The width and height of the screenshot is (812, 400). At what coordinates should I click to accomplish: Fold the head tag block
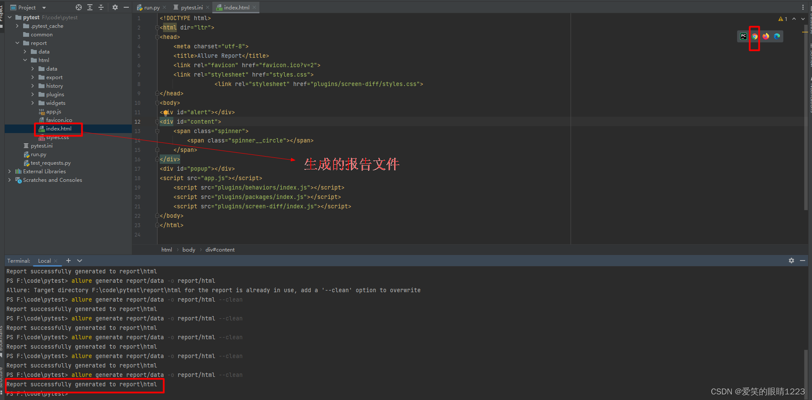pos(157,37)
